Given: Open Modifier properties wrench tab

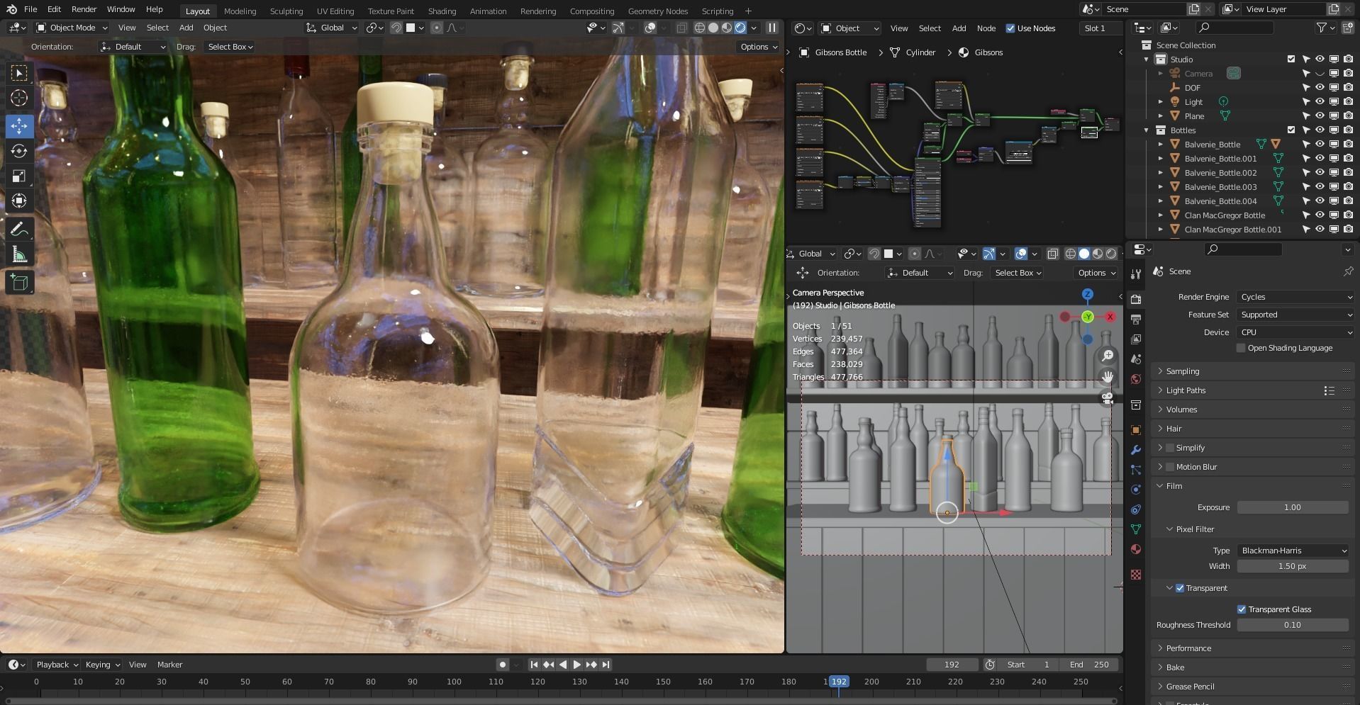Looking at the screenshot, I should 1136,450.
